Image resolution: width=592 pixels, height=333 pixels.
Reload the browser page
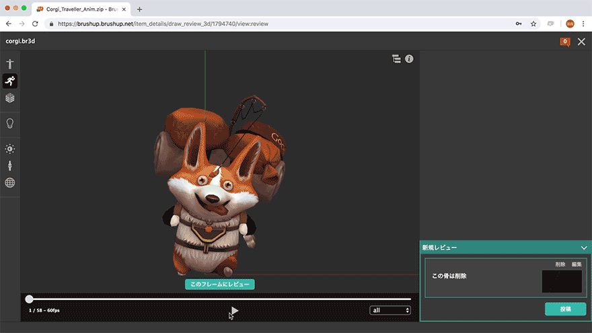(x=35, y=24)
